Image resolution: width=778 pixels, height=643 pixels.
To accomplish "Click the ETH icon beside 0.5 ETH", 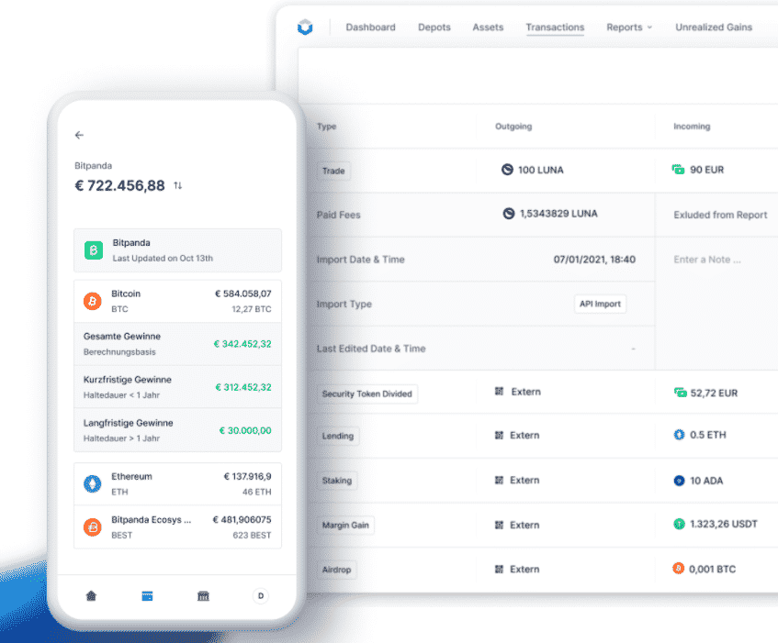I will pyautogui.click(x=680, y=435).
